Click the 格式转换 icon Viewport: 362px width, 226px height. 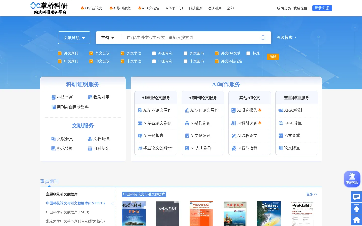[x=53, y=148]
